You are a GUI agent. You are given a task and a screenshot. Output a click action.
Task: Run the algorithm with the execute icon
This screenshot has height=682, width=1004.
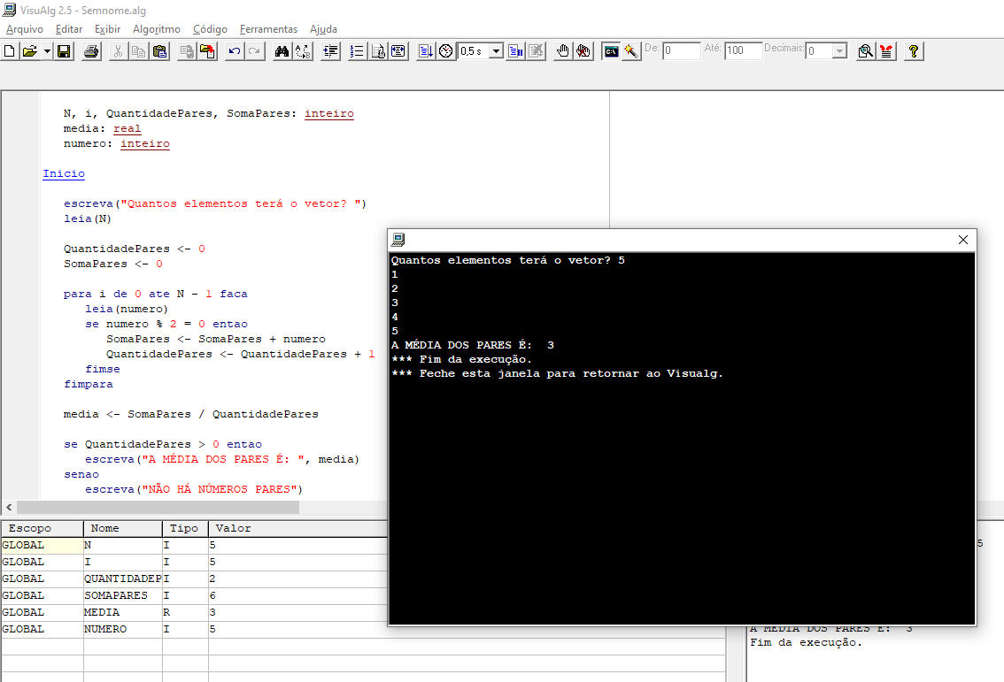(x=426, y=51)
